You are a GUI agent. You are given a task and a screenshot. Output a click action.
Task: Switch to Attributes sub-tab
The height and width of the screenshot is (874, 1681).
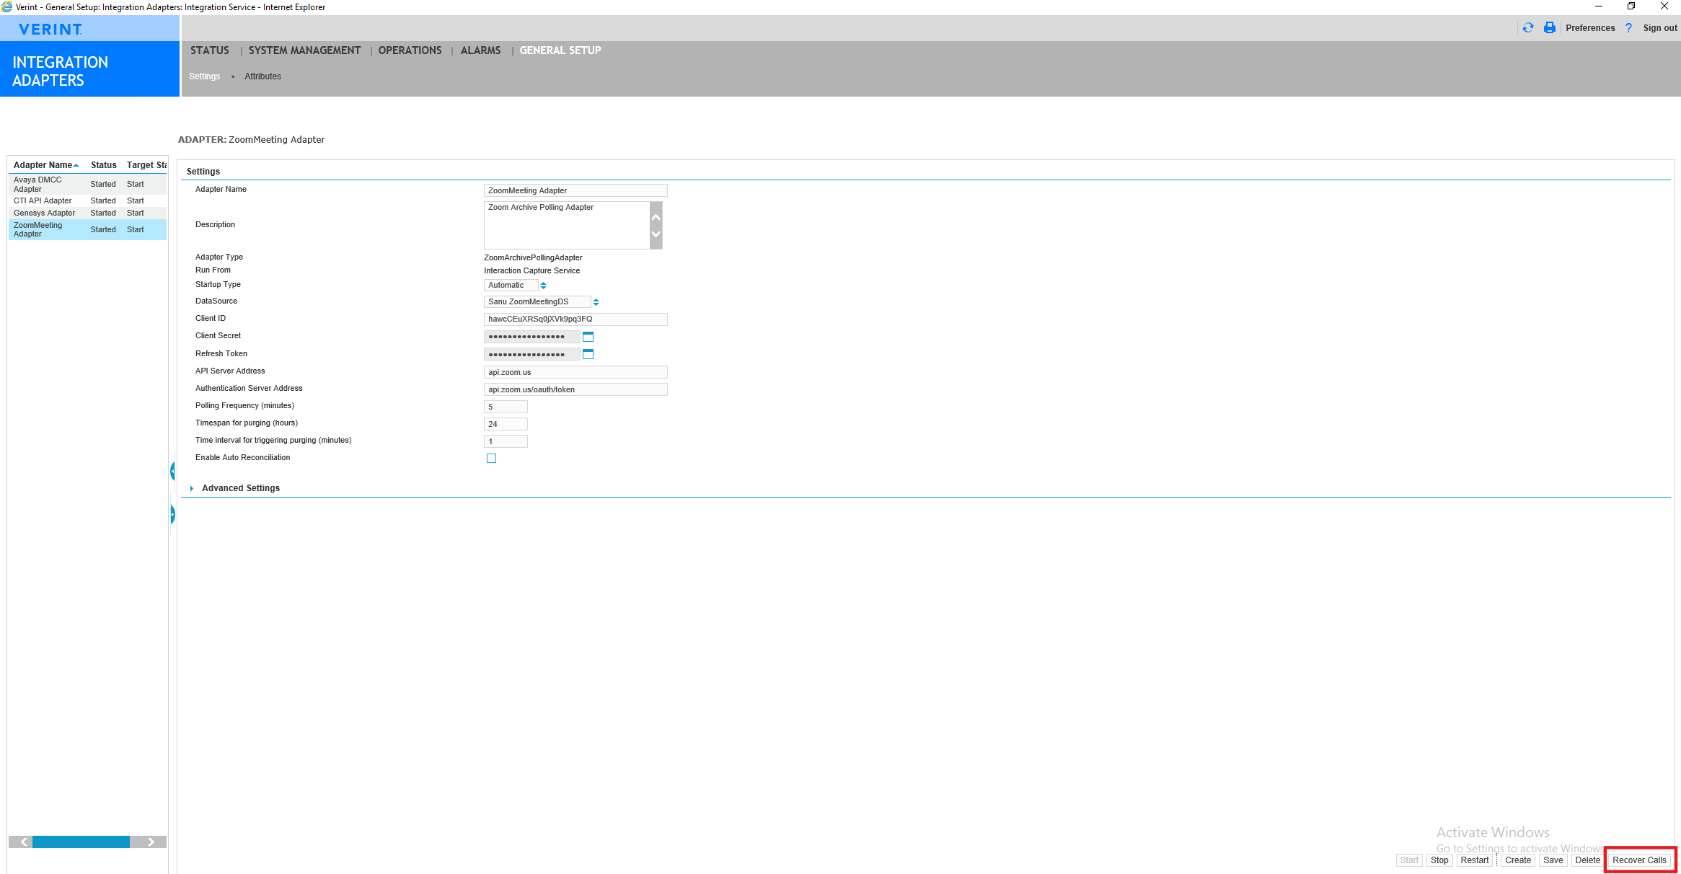pyautogui.click(x=262, y=76)
